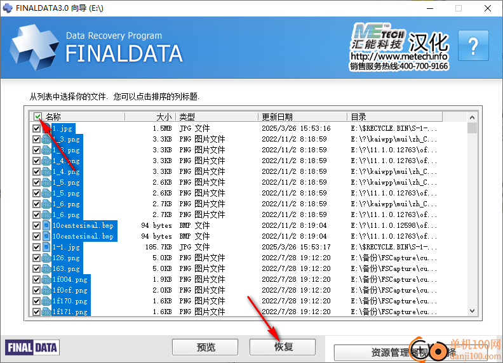Click the PNG icon of 163.png
The image size is (503, 363).
pos(46,268)
